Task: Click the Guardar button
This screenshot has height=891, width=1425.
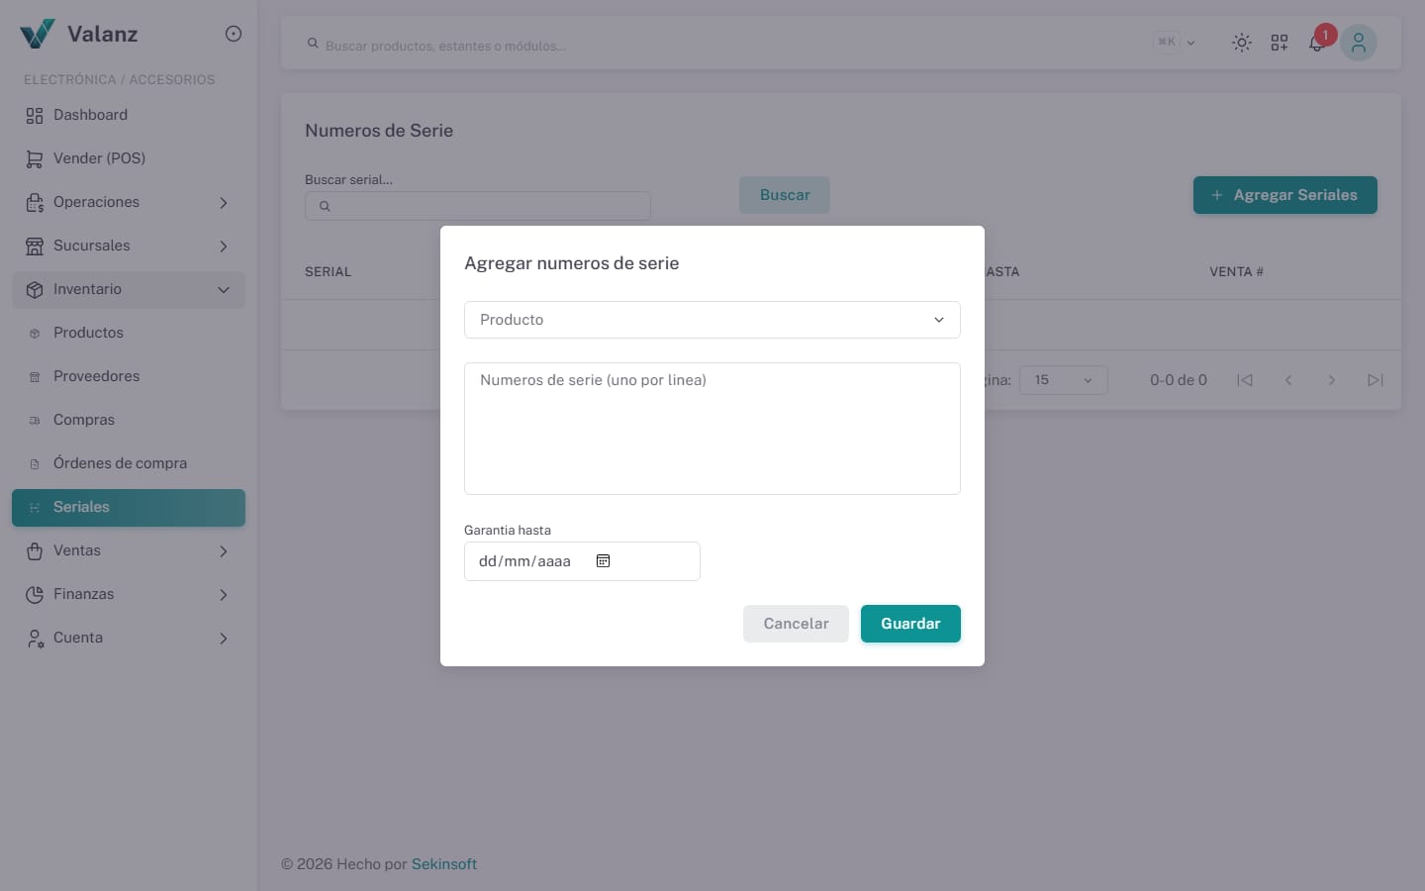Action: (910, 624)
